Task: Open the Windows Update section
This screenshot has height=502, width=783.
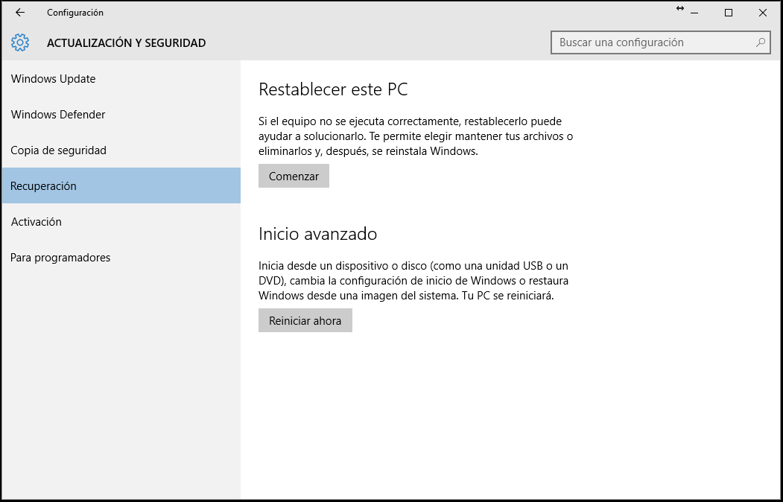Action: tap(121, 79)
